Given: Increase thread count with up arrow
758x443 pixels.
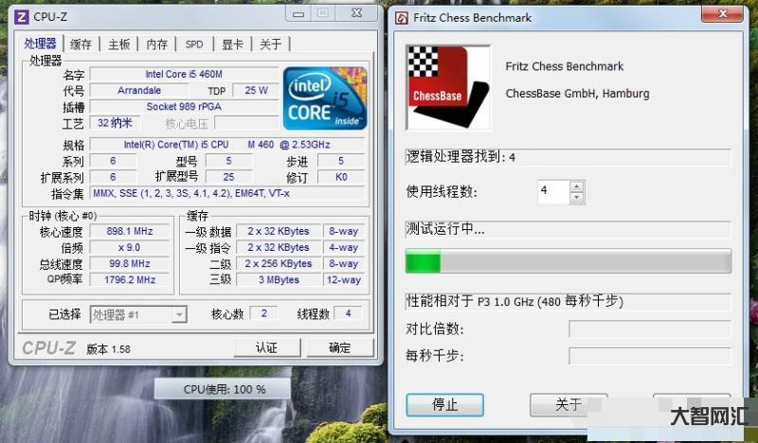Looking at the screenshot, I should pyautogui.click(x=576, y=186).
